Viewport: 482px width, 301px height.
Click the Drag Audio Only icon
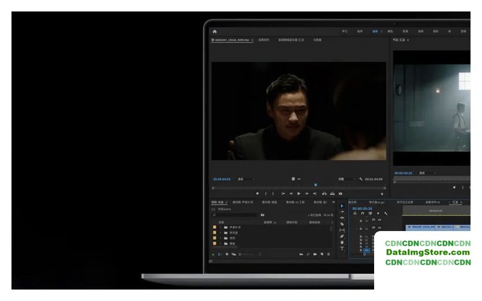(299, 179)
